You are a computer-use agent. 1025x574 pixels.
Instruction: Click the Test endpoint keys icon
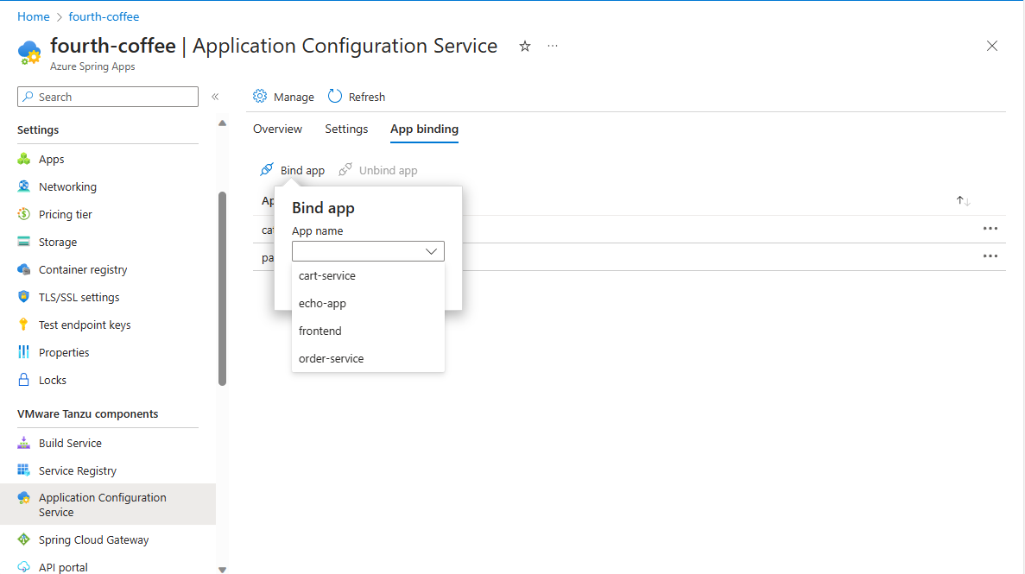[24, 325]
